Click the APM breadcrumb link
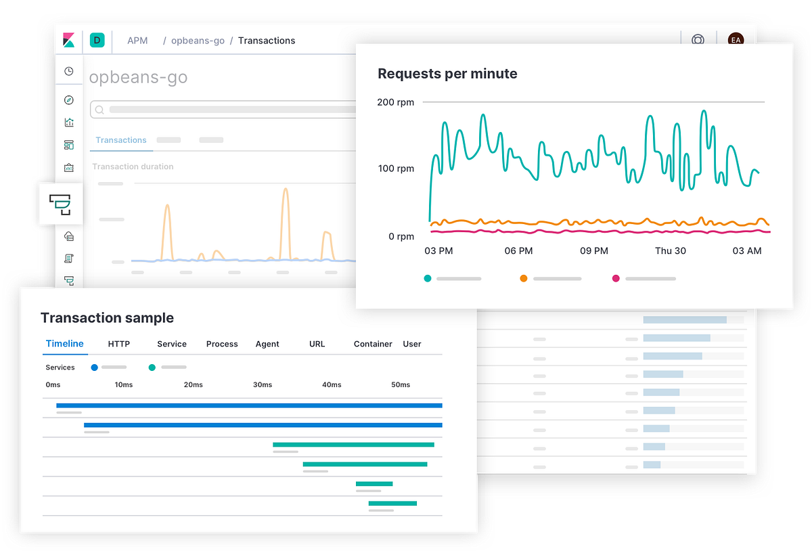This screenshot has width=812, height=553. coord(137,41)
